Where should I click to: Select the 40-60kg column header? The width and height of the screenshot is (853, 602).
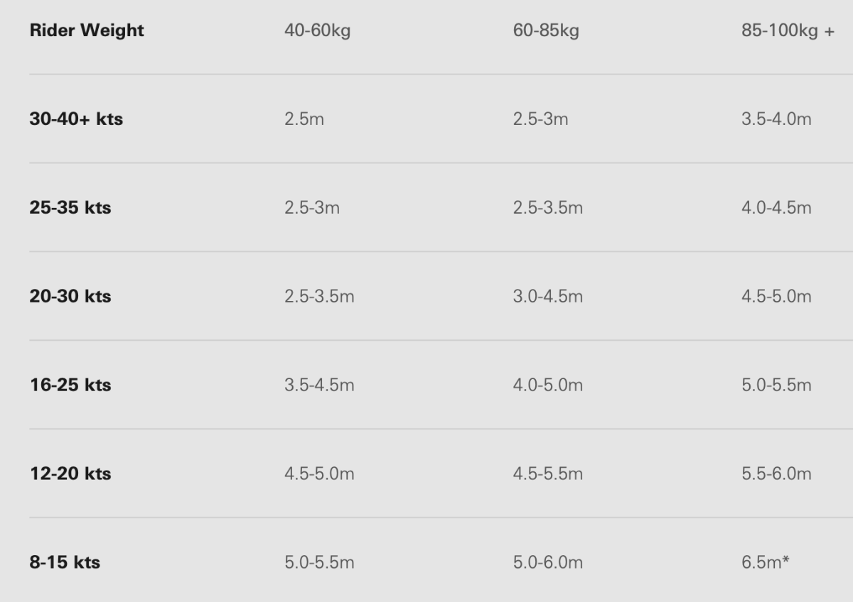(317, 31)
